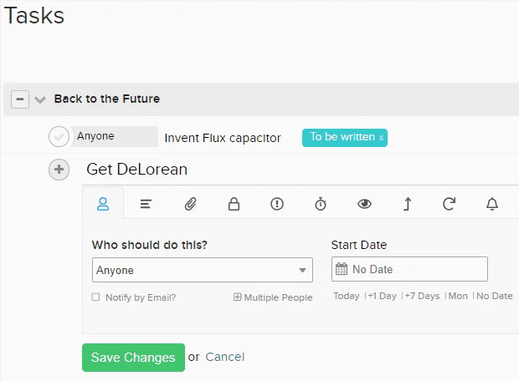Mark Invent Flux capacitor task complete
Screen dimensions: 519x381
pyautogui.click(x=59, y=136)
